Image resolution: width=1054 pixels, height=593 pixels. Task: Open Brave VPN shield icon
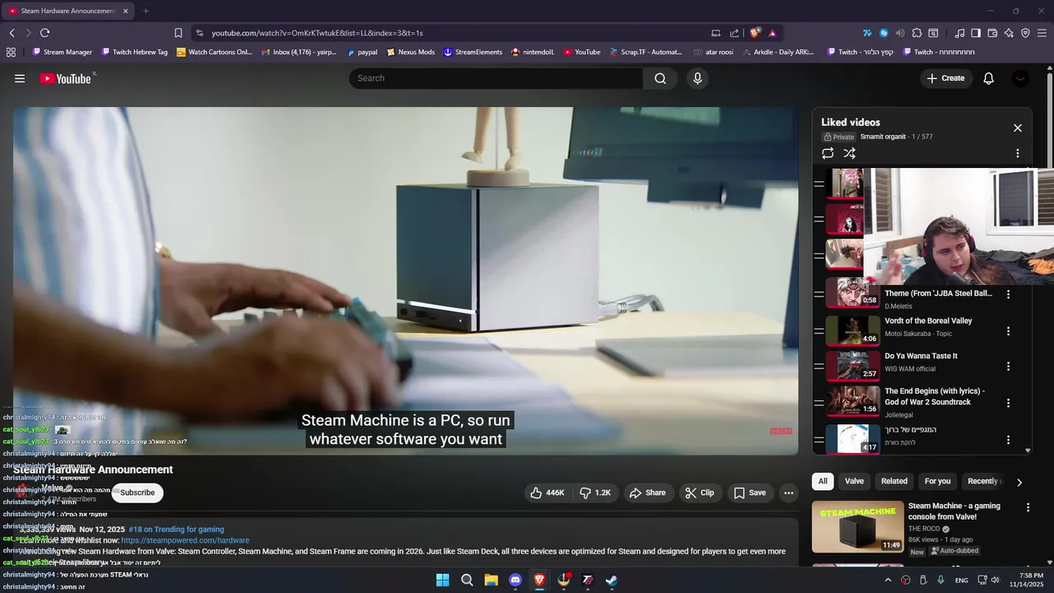[1025, 33]
